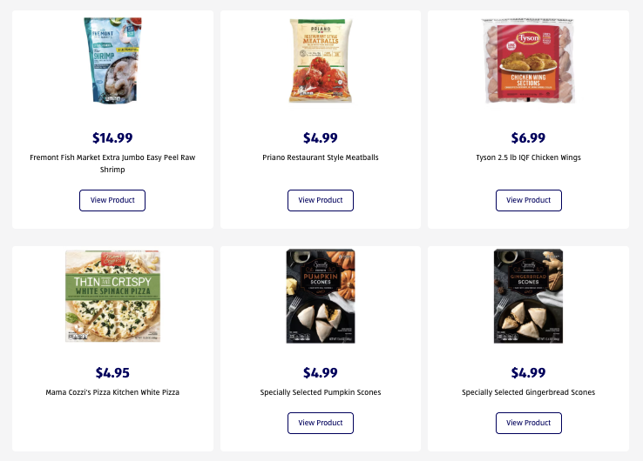Select the Tyson 2.5 lb IQF Chicken Wings title
The height and width of the screenshot is (461, 643).
[x=528, y=157]
